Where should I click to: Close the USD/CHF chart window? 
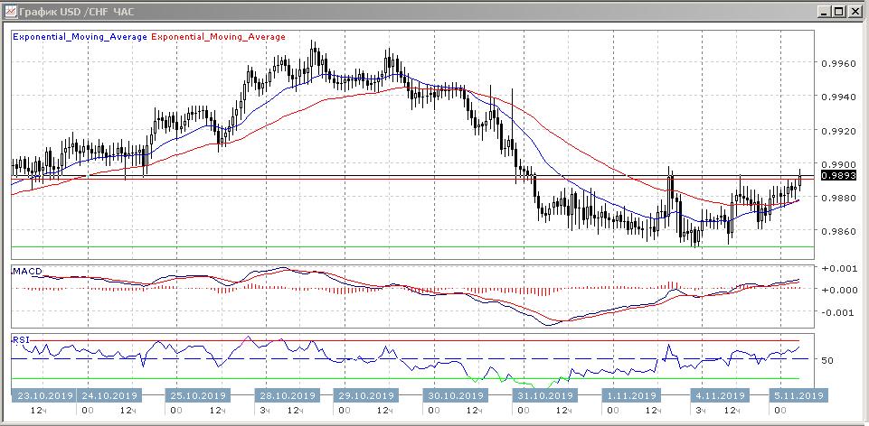click(854, 12)
